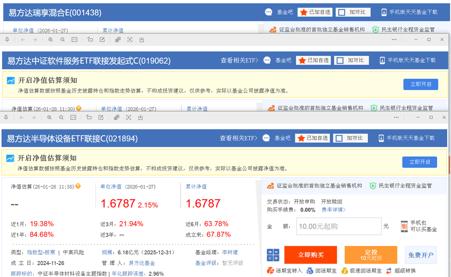Check 加对比 box on 软件服务ETF联接发起式C

pos(340,60)
